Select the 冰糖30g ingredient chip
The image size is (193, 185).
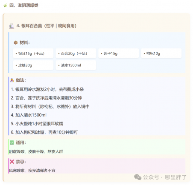tap(33, 65)
